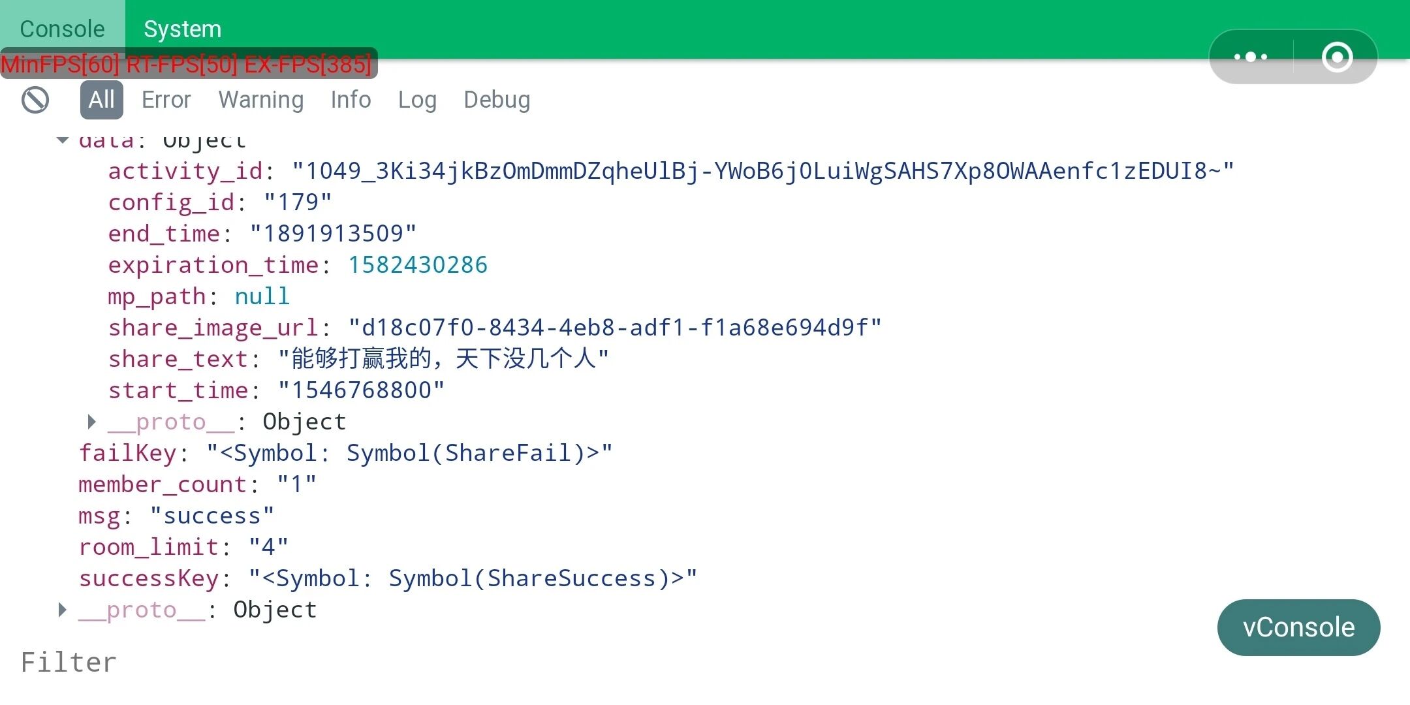Filter logs by Error

pos(166,100)
